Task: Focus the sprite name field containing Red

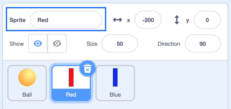Action: 66,20
